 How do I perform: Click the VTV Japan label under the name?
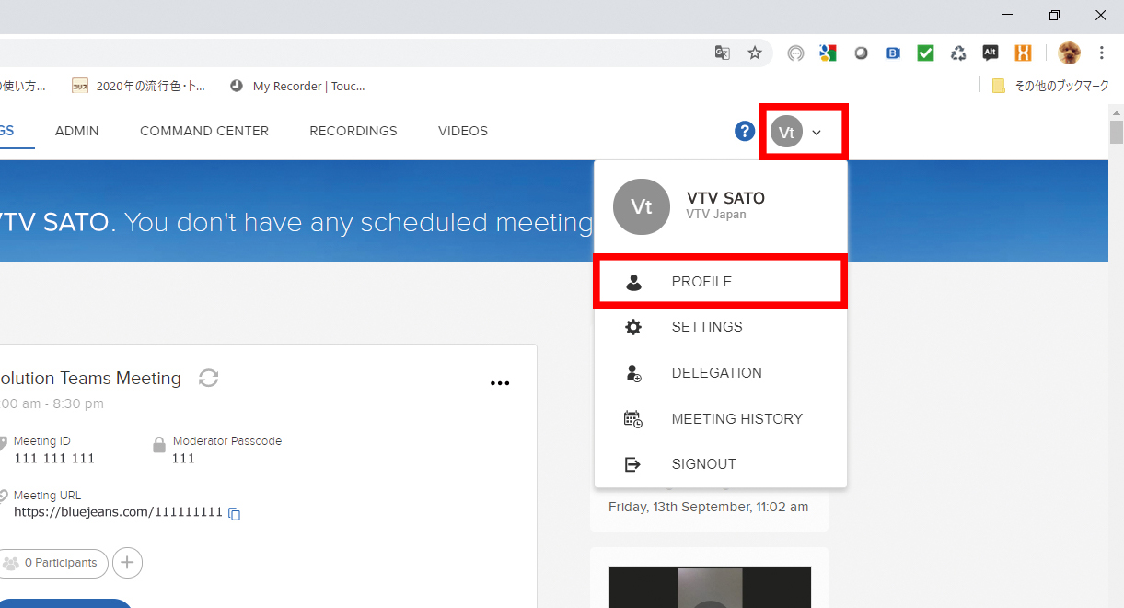(x=716, y=215)
